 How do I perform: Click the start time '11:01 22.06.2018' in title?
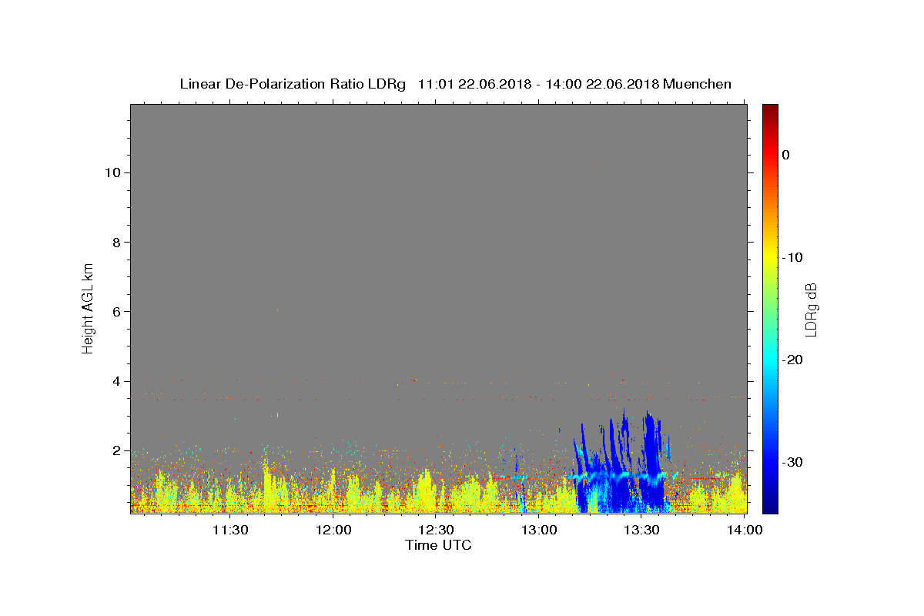474,84
